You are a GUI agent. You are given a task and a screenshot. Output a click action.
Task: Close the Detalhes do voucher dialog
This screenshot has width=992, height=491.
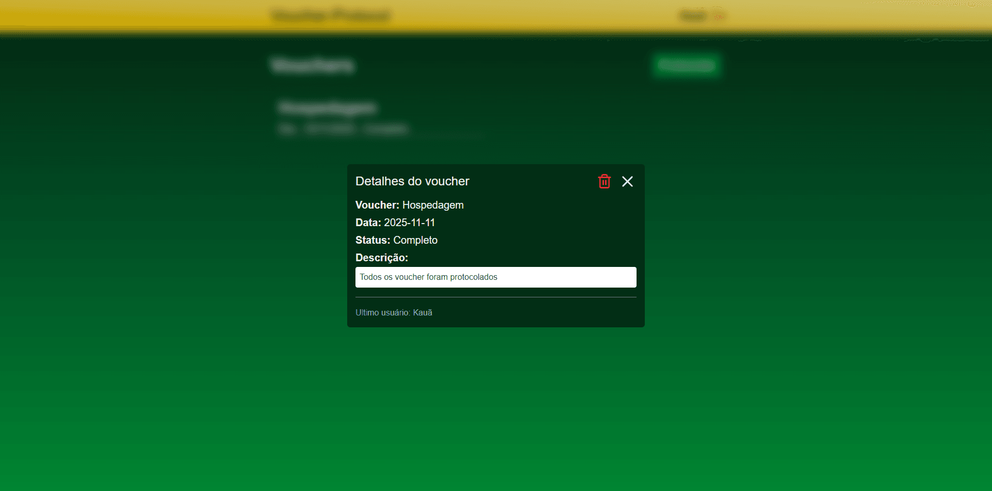coord(627,182)
